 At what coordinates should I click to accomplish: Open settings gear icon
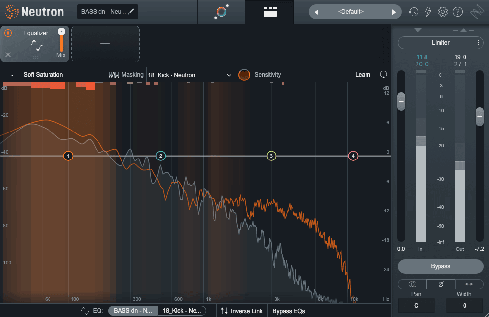point(443,12)
